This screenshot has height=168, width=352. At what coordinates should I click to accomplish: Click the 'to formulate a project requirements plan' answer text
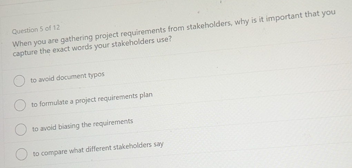pos(92,99)
